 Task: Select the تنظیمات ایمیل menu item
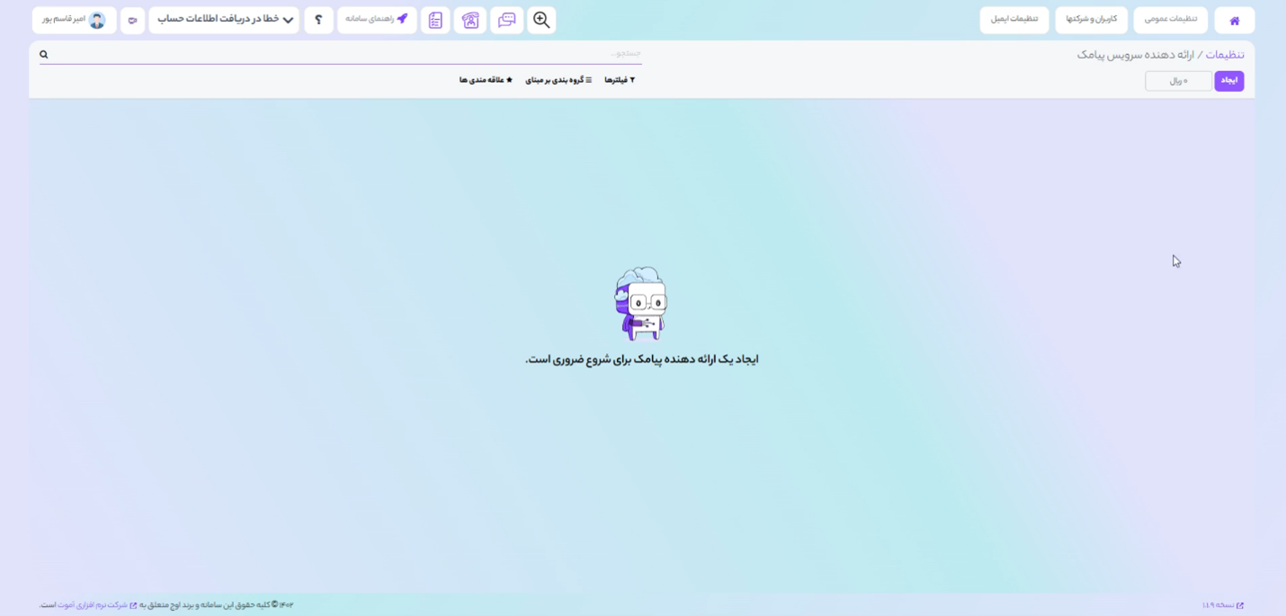[1014, 19]
